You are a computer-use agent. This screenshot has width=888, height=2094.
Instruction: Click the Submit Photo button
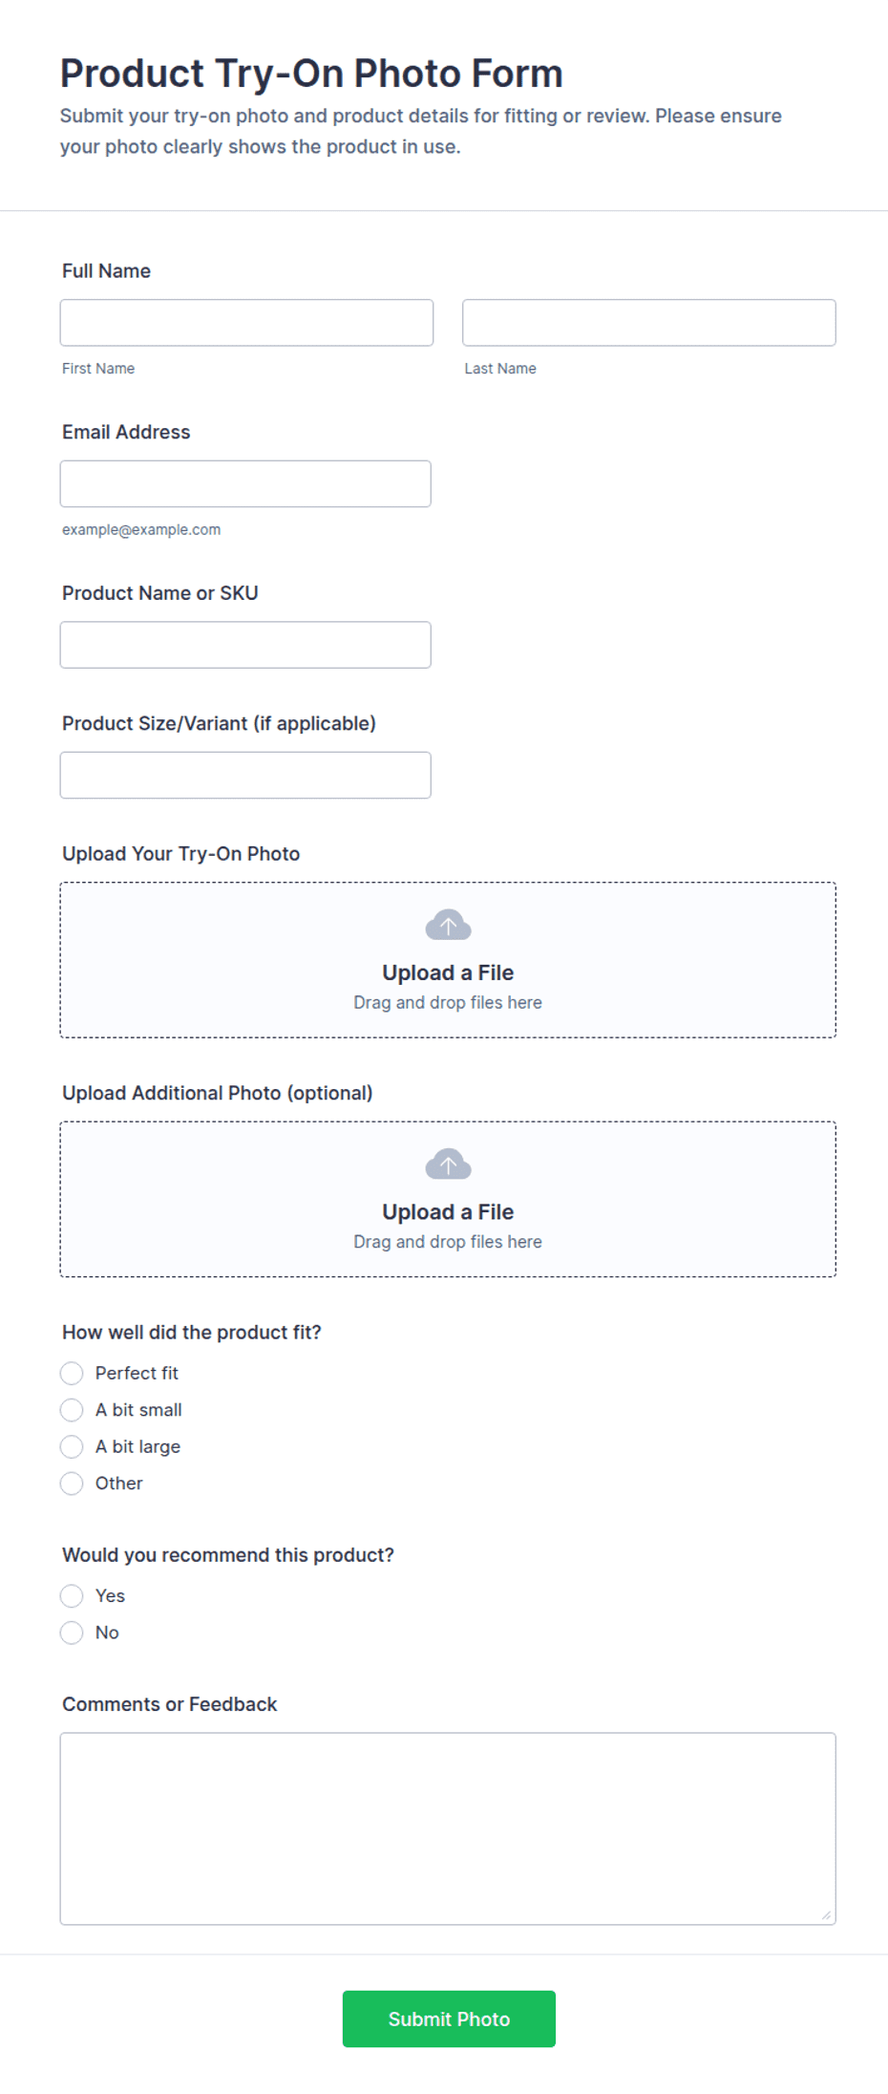click(x=449, y=2019)
